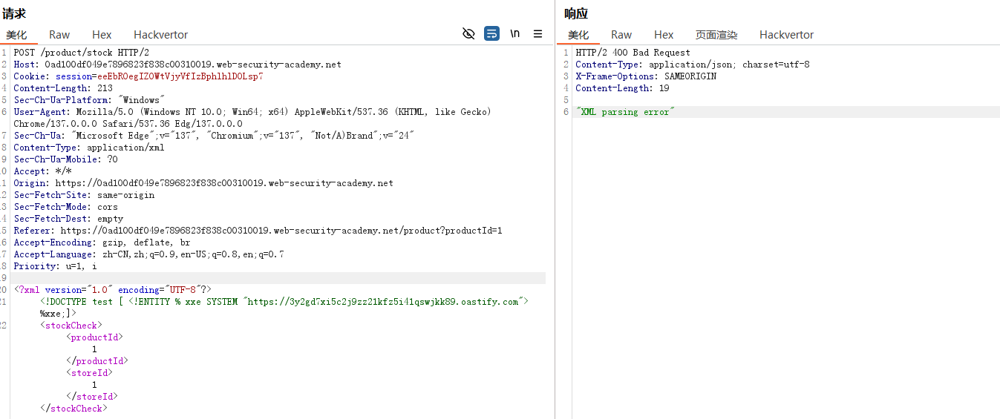The width and height of the screenshot is (1000, 419).
Task: Switch to the request Hex tab
Action: click(102, 35)
